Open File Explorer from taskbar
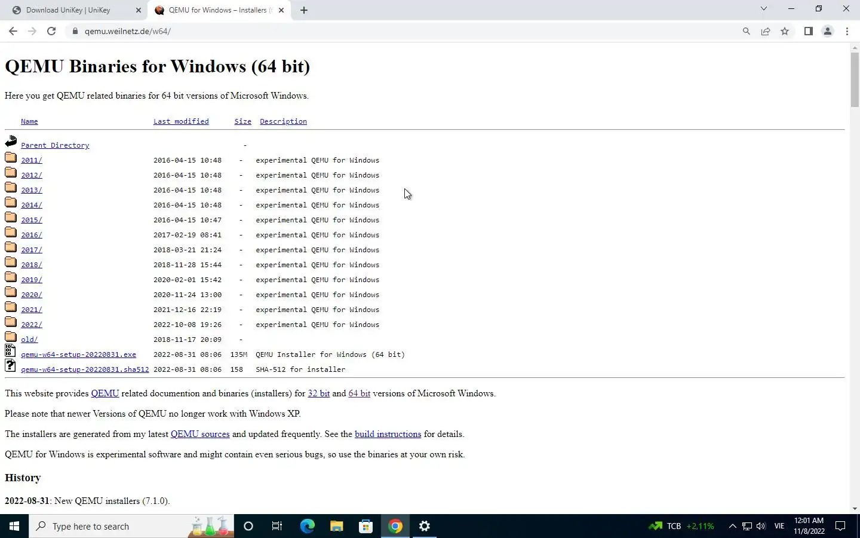The width and height of the screenshot is (860, 538). pyautogui.click(x=336, y=526)
